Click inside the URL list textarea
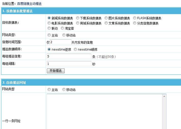The height and width of the screenshot is (129, 181). pyautogui.click(x=104, y=111)
